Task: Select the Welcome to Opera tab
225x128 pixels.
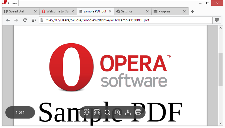Action: coord(55,11)
